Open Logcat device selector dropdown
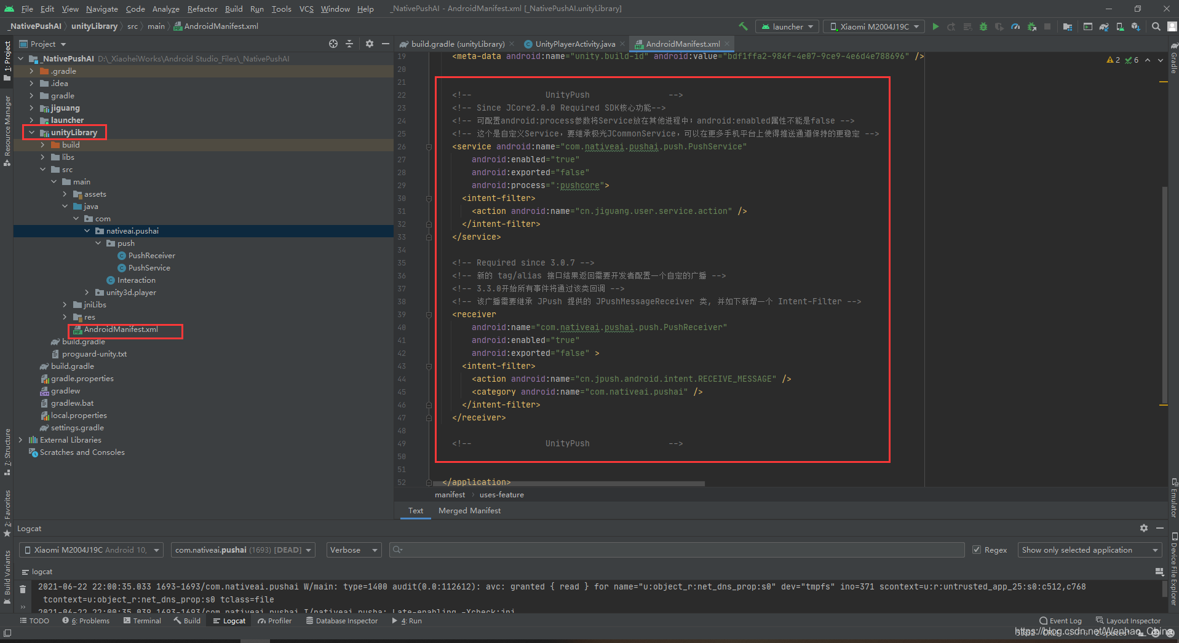 [91, 550]
